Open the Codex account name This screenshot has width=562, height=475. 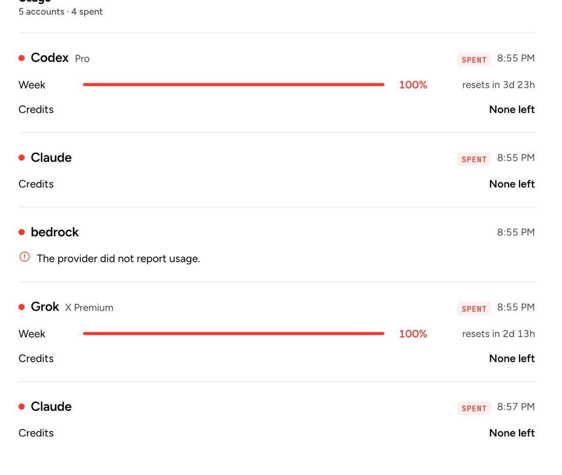50,58
